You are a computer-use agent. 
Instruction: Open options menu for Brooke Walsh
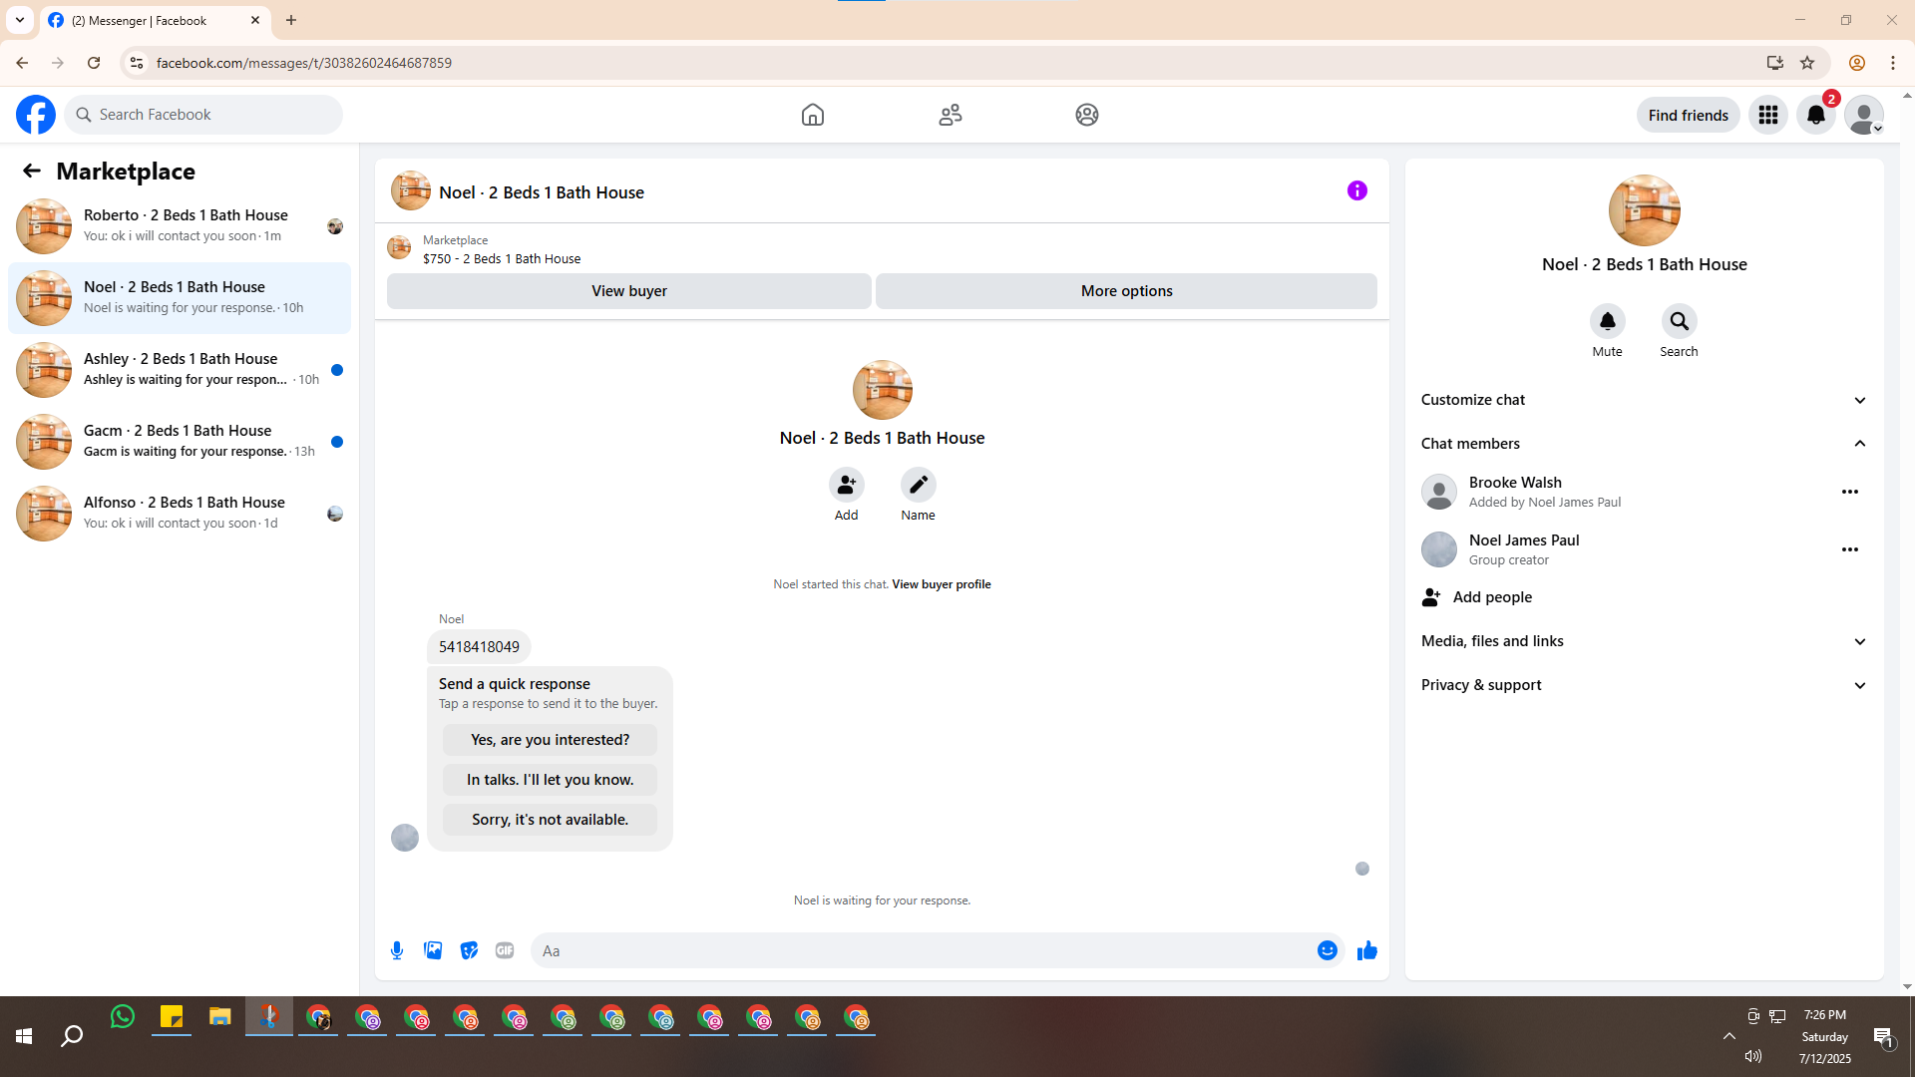[x=1849, y=492]
